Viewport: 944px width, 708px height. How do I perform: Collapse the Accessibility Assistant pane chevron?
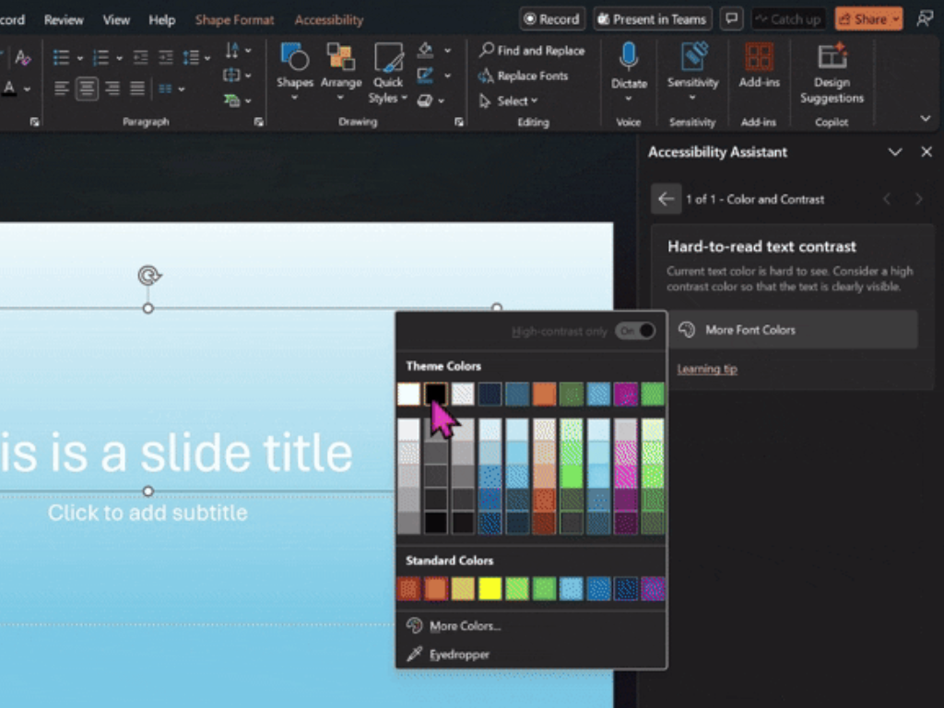pos(895,152)
